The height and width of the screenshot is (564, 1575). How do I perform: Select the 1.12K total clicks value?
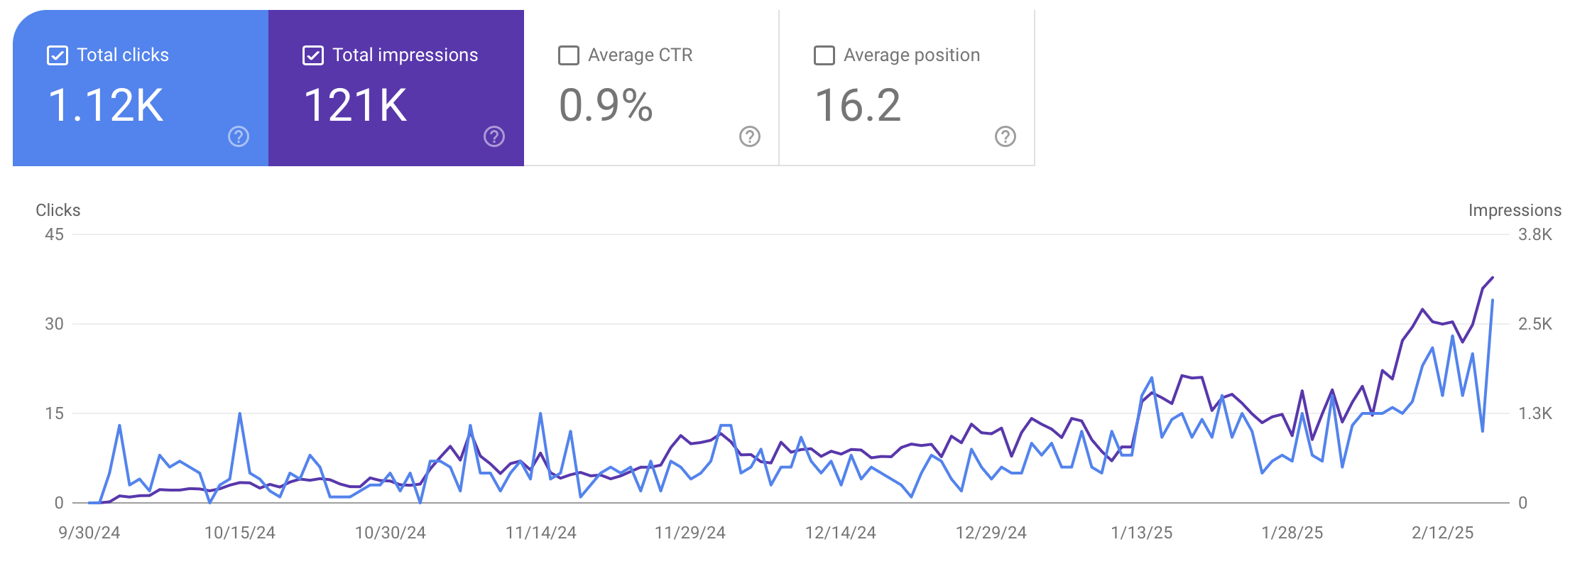coord(106,105)
